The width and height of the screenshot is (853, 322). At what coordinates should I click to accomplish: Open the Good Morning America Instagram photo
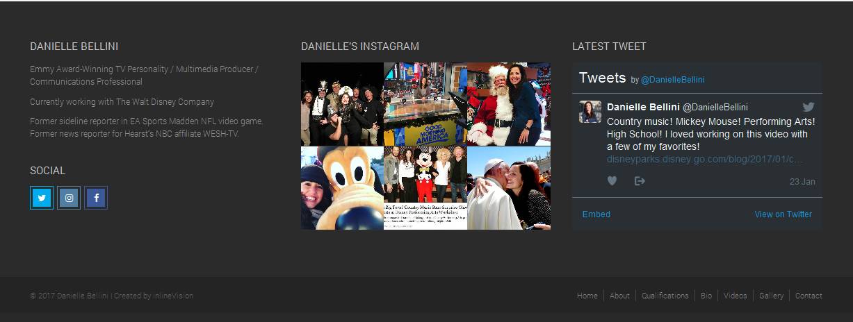click(x=425, y=104)
